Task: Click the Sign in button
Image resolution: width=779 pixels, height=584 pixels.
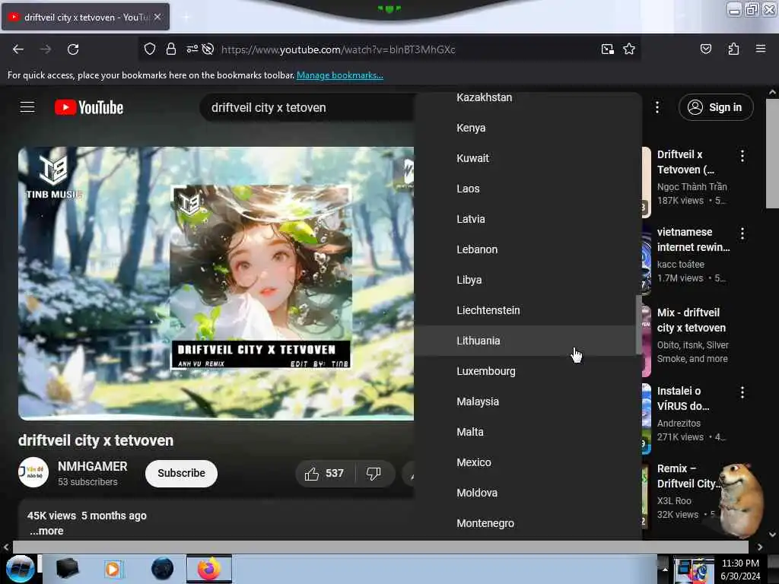Action: 716,107
